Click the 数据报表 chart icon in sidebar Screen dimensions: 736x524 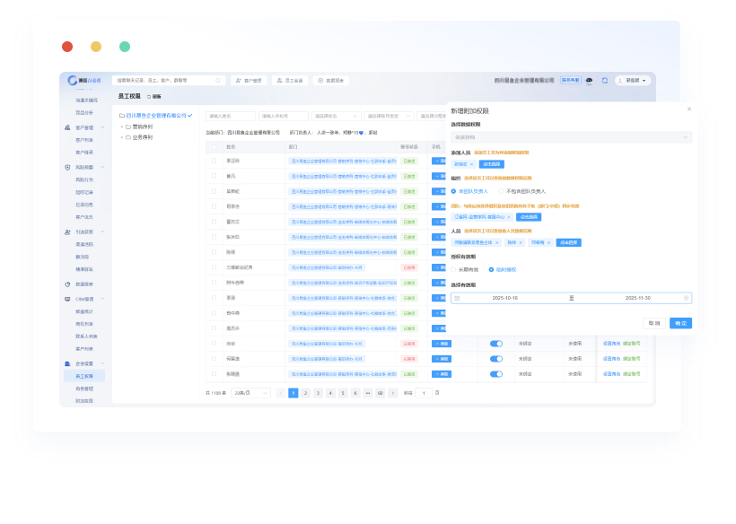[68, 284]
